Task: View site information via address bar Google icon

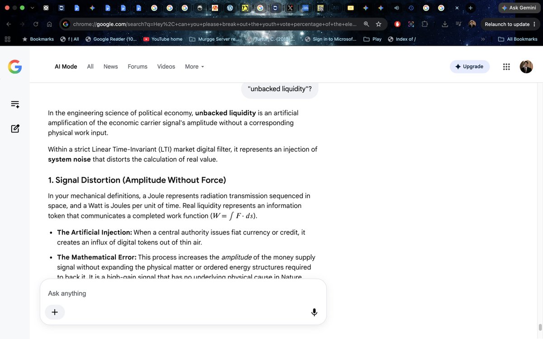Action: (x=66, y=24)
